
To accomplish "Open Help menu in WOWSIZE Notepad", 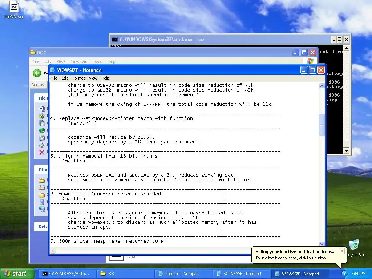I will (105, 78).
